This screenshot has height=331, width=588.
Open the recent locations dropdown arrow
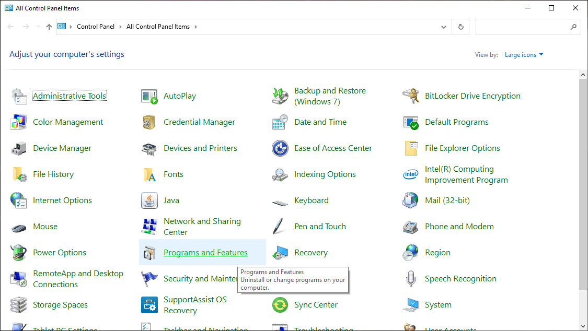coord(38,27)
